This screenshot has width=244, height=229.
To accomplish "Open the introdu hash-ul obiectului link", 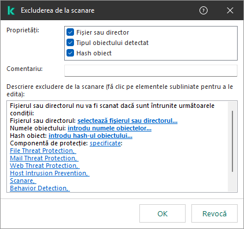I will (x=90, y=136).
